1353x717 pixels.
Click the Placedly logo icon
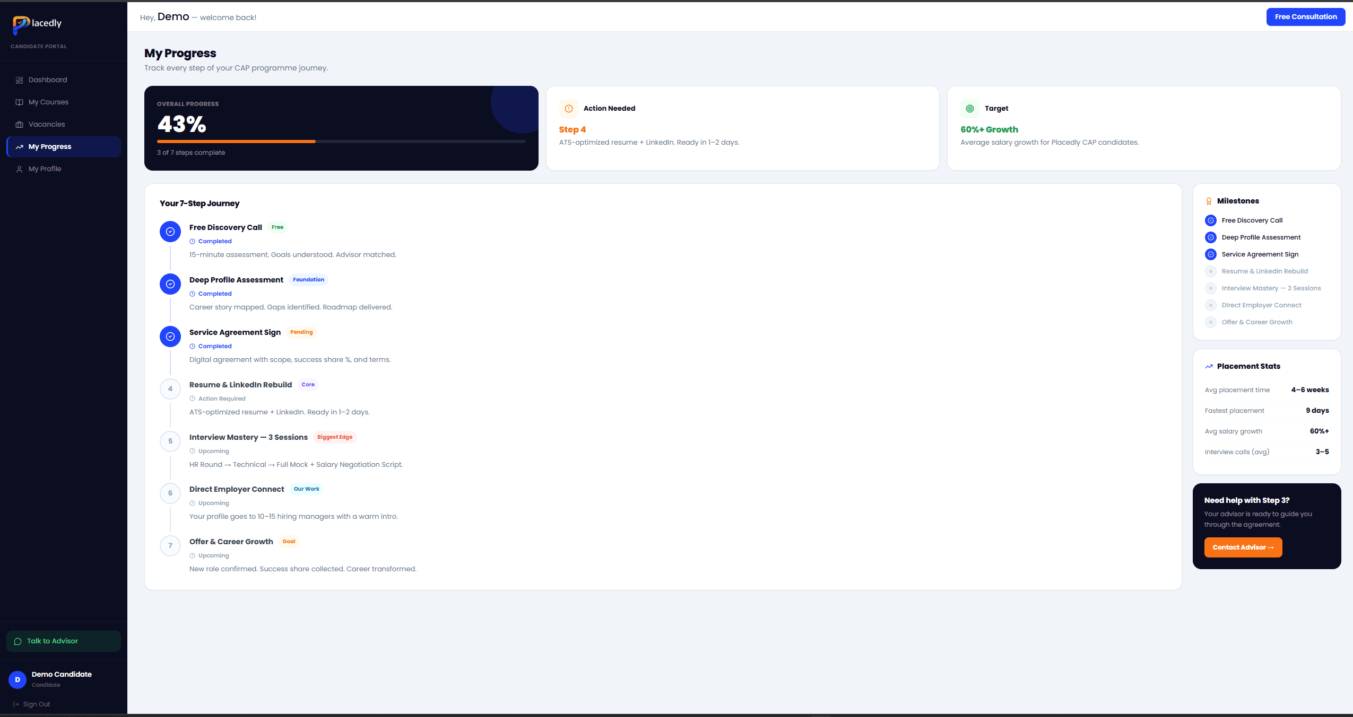(x=21, y=25)
